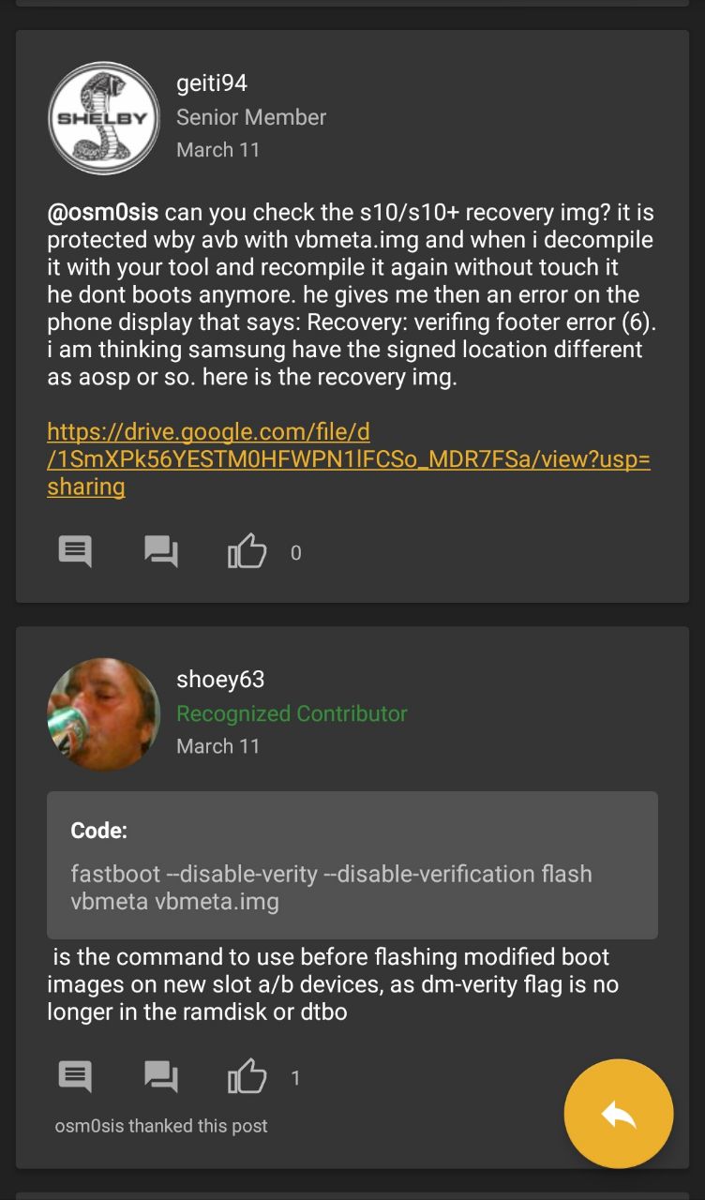Open shoey63's profile picture
705x1200 pixels.
[104, 714]
